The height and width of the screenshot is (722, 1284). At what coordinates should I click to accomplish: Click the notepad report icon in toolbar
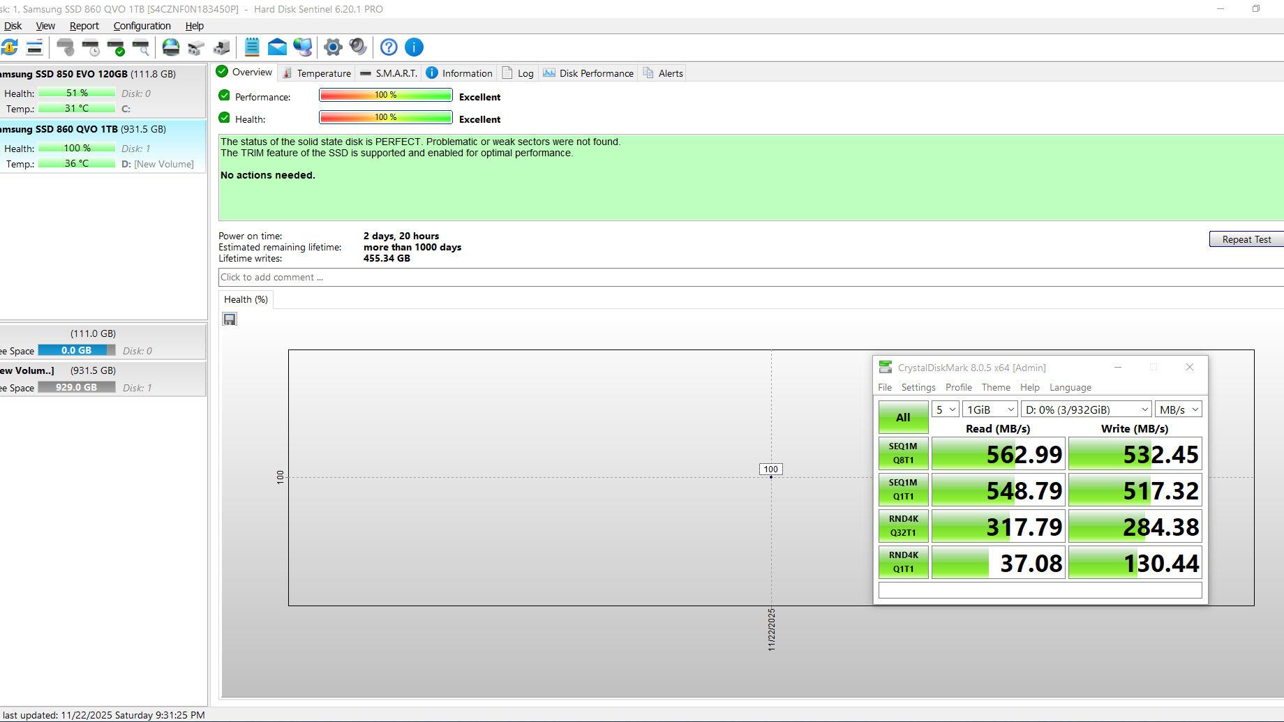pos(252,47)
